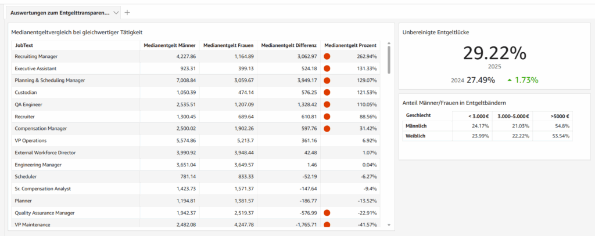Image resolution: width=595 pixels, height=236 pixels.
Task: Click red indicator dot in Executive Assistant row
Action: pyautogui.click(x=327, y=68)
